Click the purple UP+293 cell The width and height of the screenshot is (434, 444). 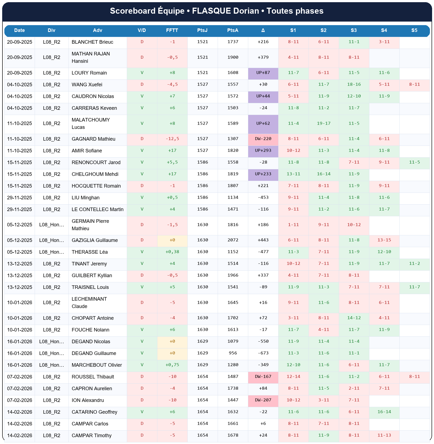pos(263,151)
